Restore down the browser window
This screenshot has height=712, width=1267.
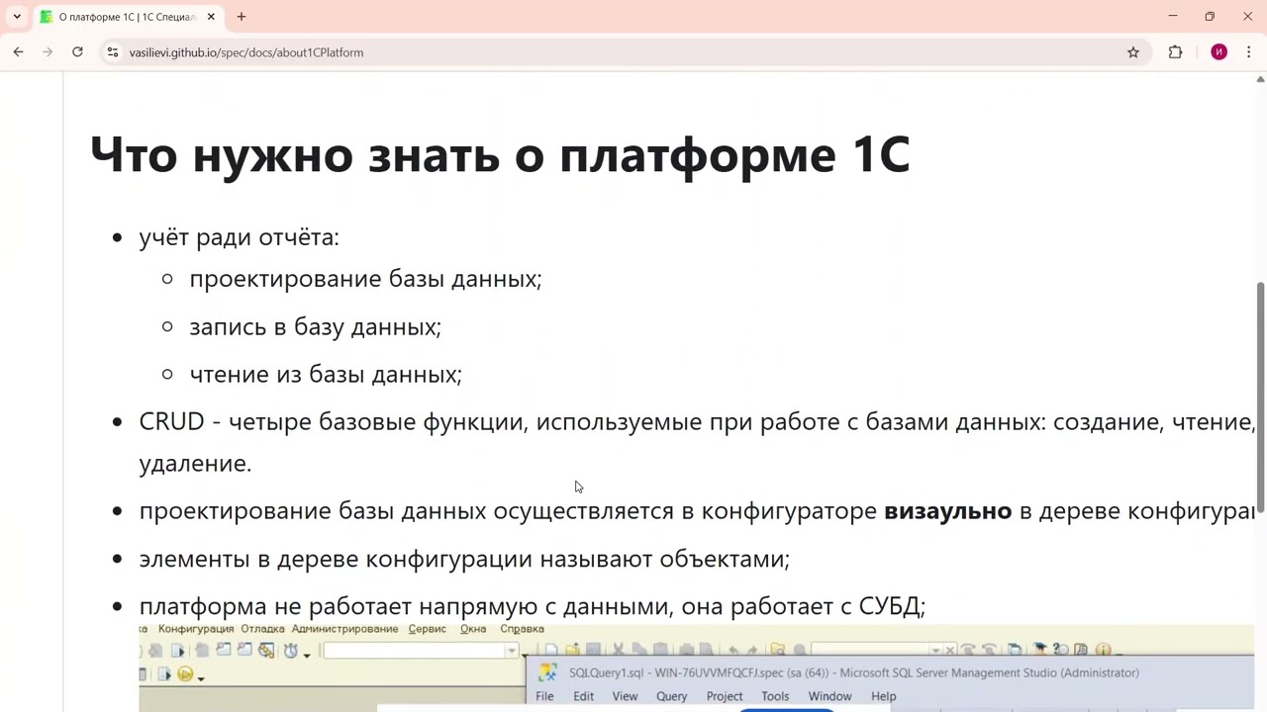1210,17
